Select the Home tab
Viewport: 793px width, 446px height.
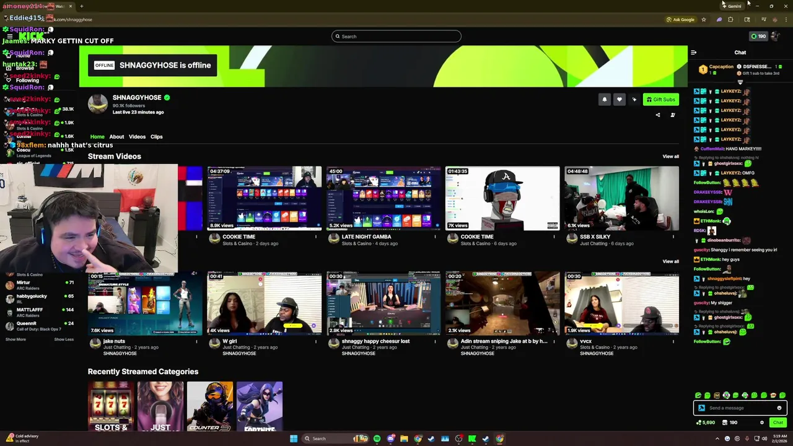coord(97,137)
